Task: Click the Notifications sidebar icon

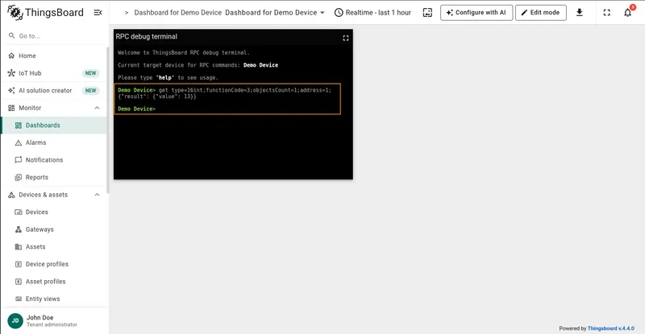Action: coord(18,160)
